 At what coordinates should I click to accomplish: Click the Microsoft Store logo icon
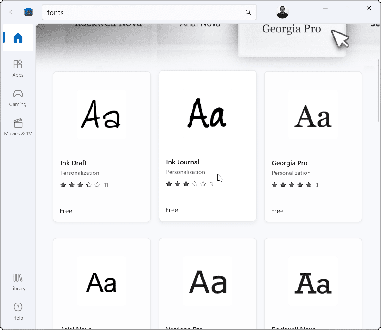pyautogui.click(x=28, y=12)
